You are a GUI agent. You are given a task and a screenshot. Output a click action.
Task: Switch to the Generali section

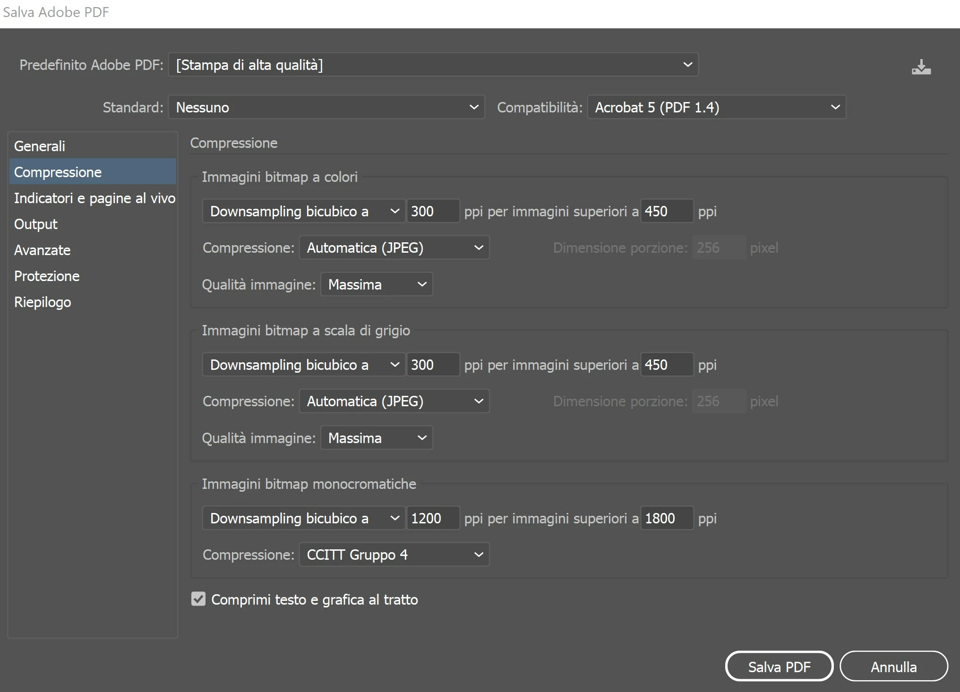click(x=40, y=146)
